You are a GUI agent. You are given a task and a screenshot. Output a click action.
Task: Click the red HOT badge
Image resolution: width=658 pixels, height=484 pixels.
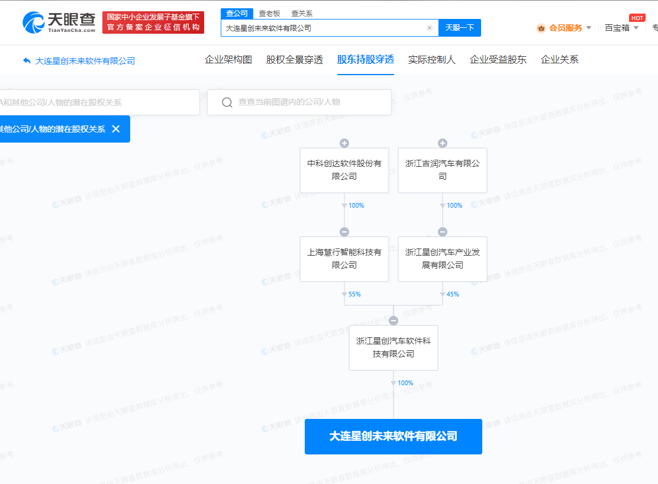637,18
